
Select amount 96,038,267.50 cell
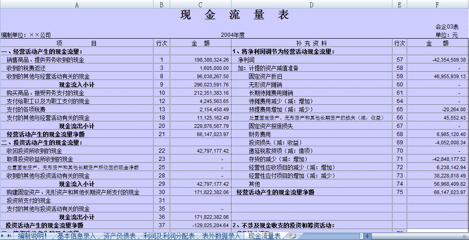201,77
